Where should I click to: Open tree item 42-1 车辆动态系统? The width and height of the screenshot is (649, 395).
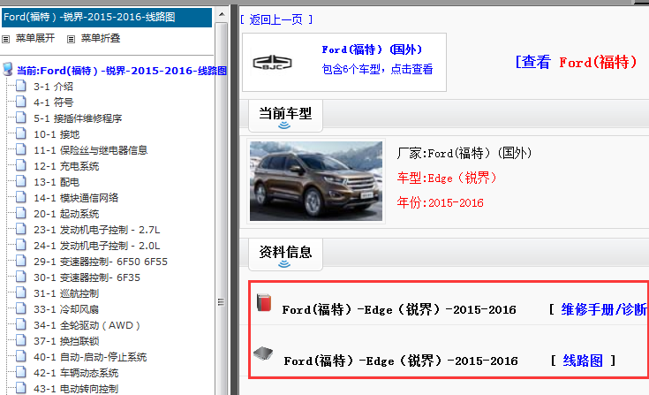click(x=76, y=373)
